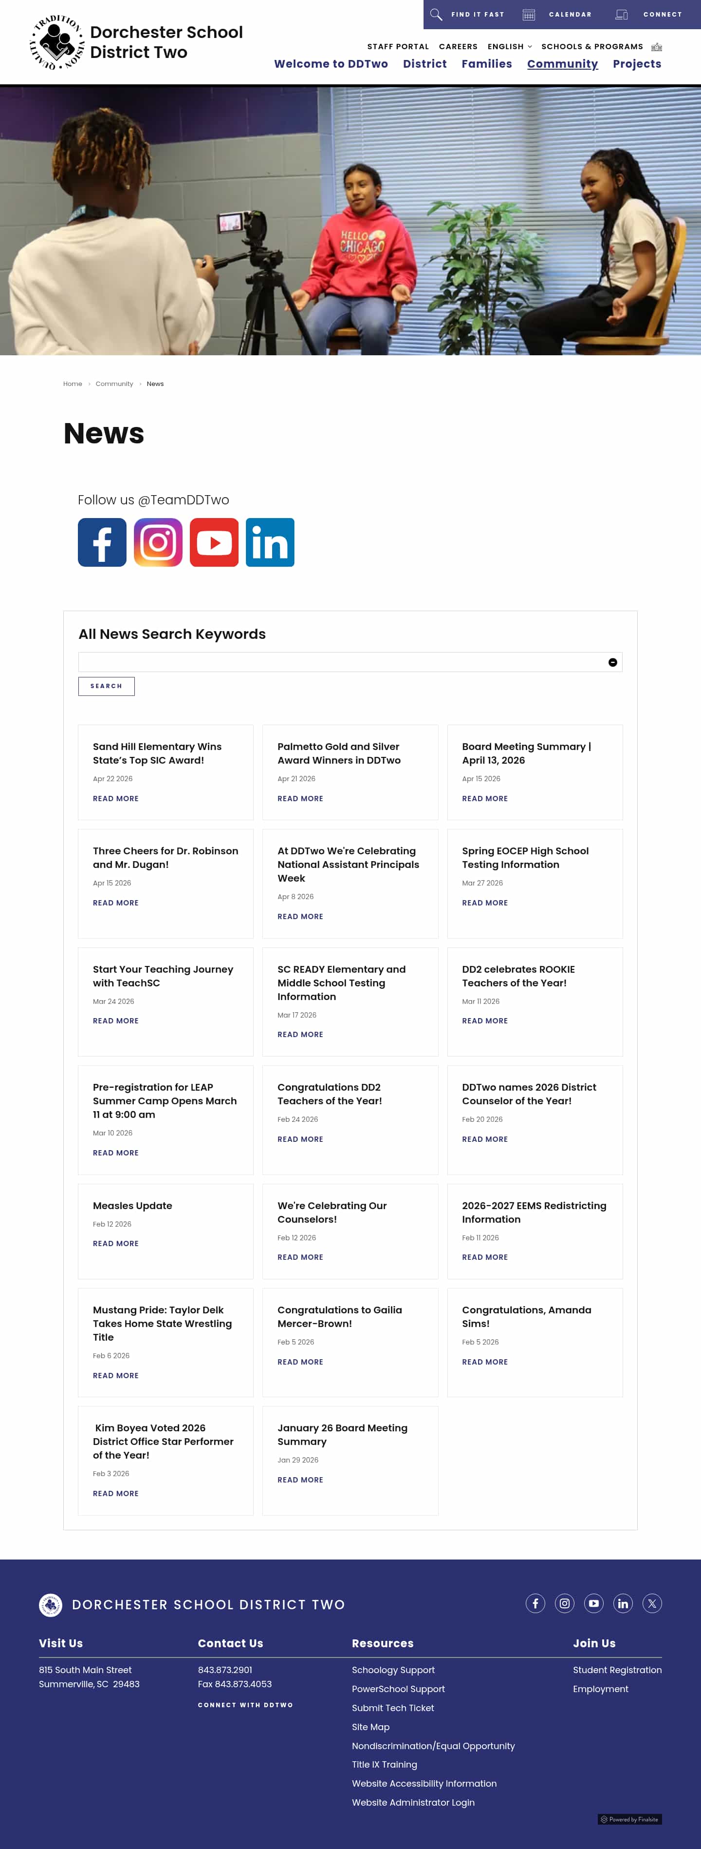Go to Home in the breadcrumb
The height and width of the screenshot is (1849, 701).
(x=73, y=384)
